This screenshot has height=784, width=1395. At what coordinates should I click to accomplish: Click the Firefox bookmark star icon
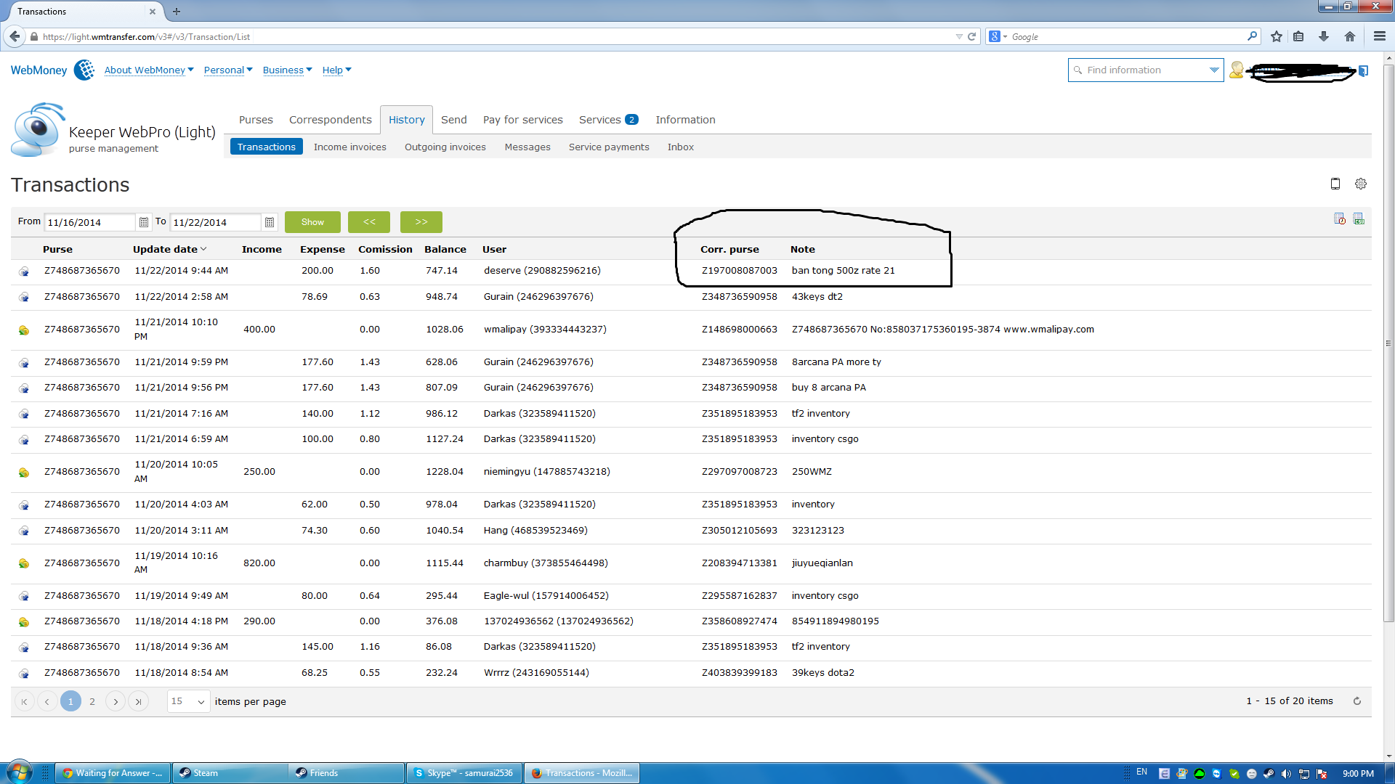[1277, 36]
